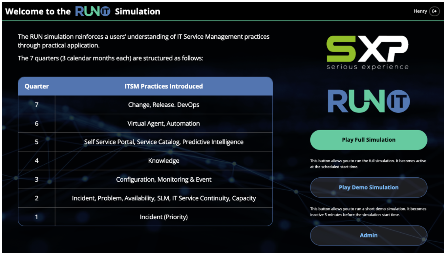Click the Welcome to the Simulation title
Viewport: 445px width, 254px height.
click(x=38, y=11)
